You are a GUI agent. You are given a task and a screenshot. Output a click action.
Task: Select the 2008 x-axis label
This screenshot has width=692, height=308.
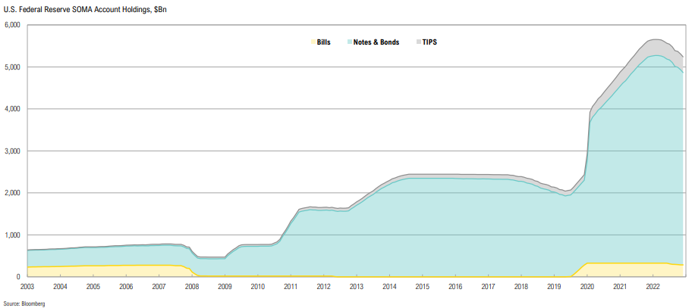(x=192, y=288)
